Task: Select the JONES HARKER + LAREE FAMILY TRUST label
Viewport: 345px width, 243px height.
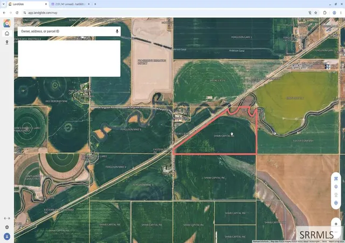Action: pyautogui.click(x=27, y=130)
